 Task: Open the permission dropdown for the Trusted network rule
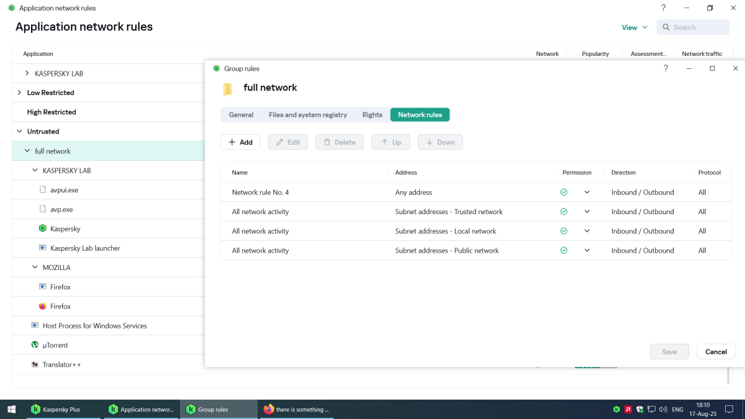[x=587, y=212]
